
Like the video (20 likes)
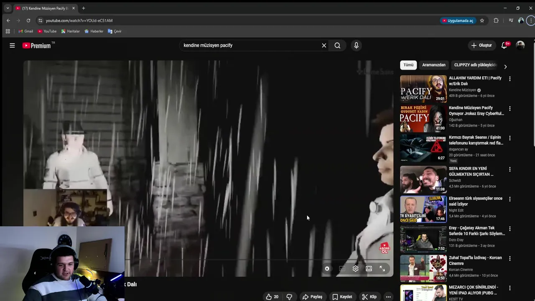click(x=272, y=297)
